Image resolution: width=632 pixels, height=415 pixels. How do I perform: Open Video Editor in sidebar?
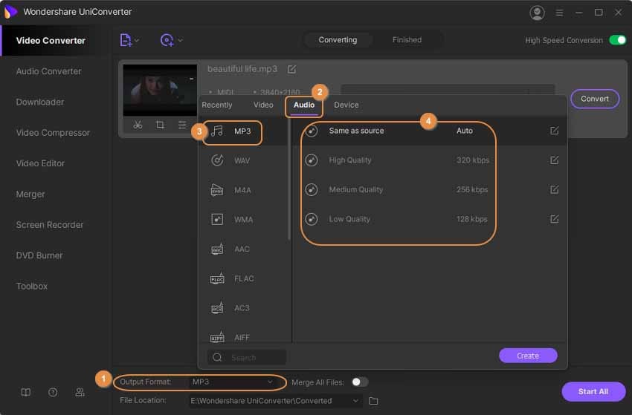tap(40, 163)
